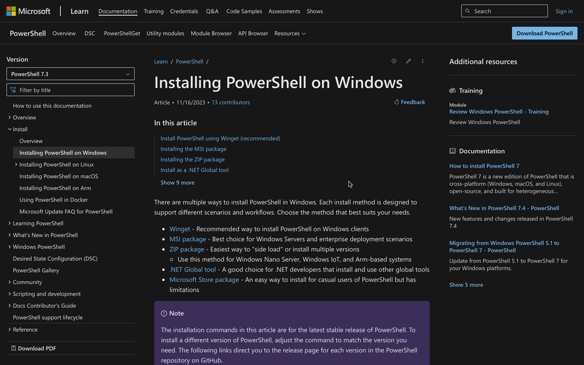Select the edit pencil icon near the title

[408, 61]
